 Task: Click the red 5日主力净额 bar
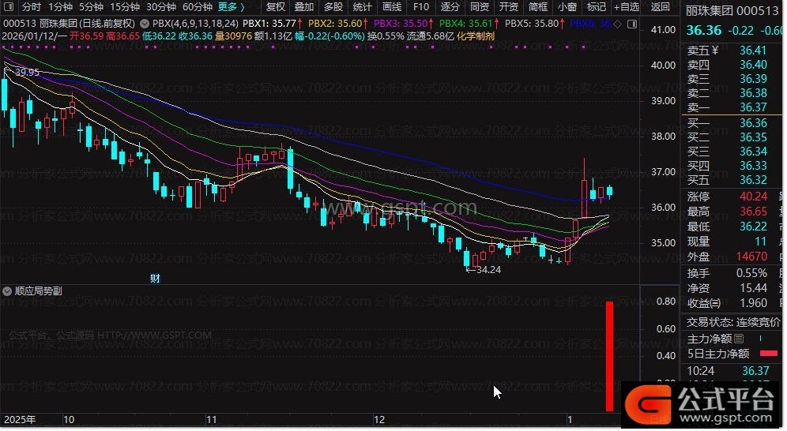tap(769, 354)
